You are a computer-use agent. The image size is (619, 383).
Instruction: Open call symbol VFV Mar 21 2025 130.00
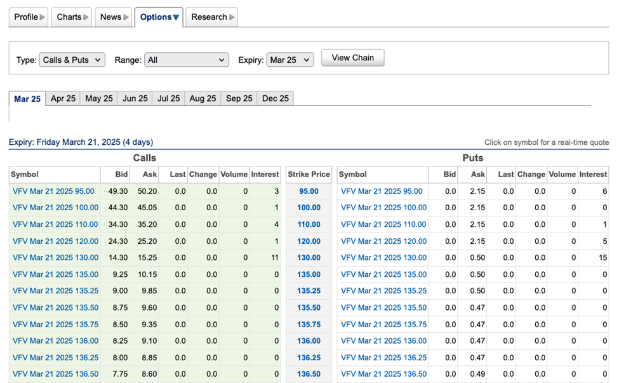[x=55, y=257]
